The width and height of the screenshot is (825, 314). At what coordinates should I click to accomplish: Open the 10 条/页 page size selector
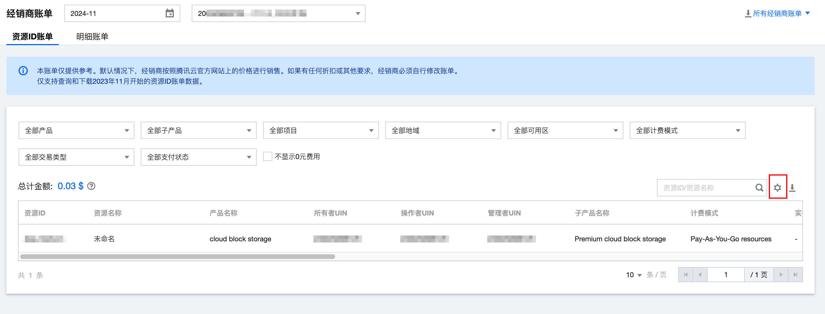pyautogui.click(x=634, y=275)
